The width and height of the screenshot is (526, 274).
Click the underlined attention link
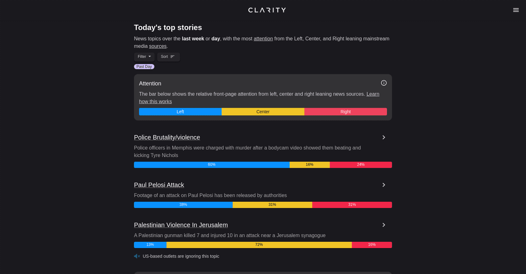(263, 39)
